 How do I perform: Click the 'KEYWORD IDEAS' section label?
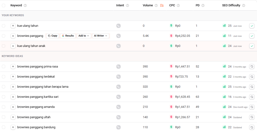coord(12,56)
